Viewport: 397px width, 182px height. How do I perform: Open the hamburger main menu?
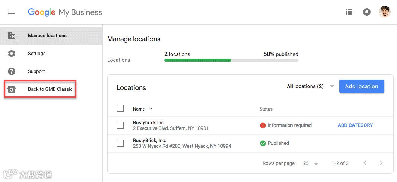[12, 12]
